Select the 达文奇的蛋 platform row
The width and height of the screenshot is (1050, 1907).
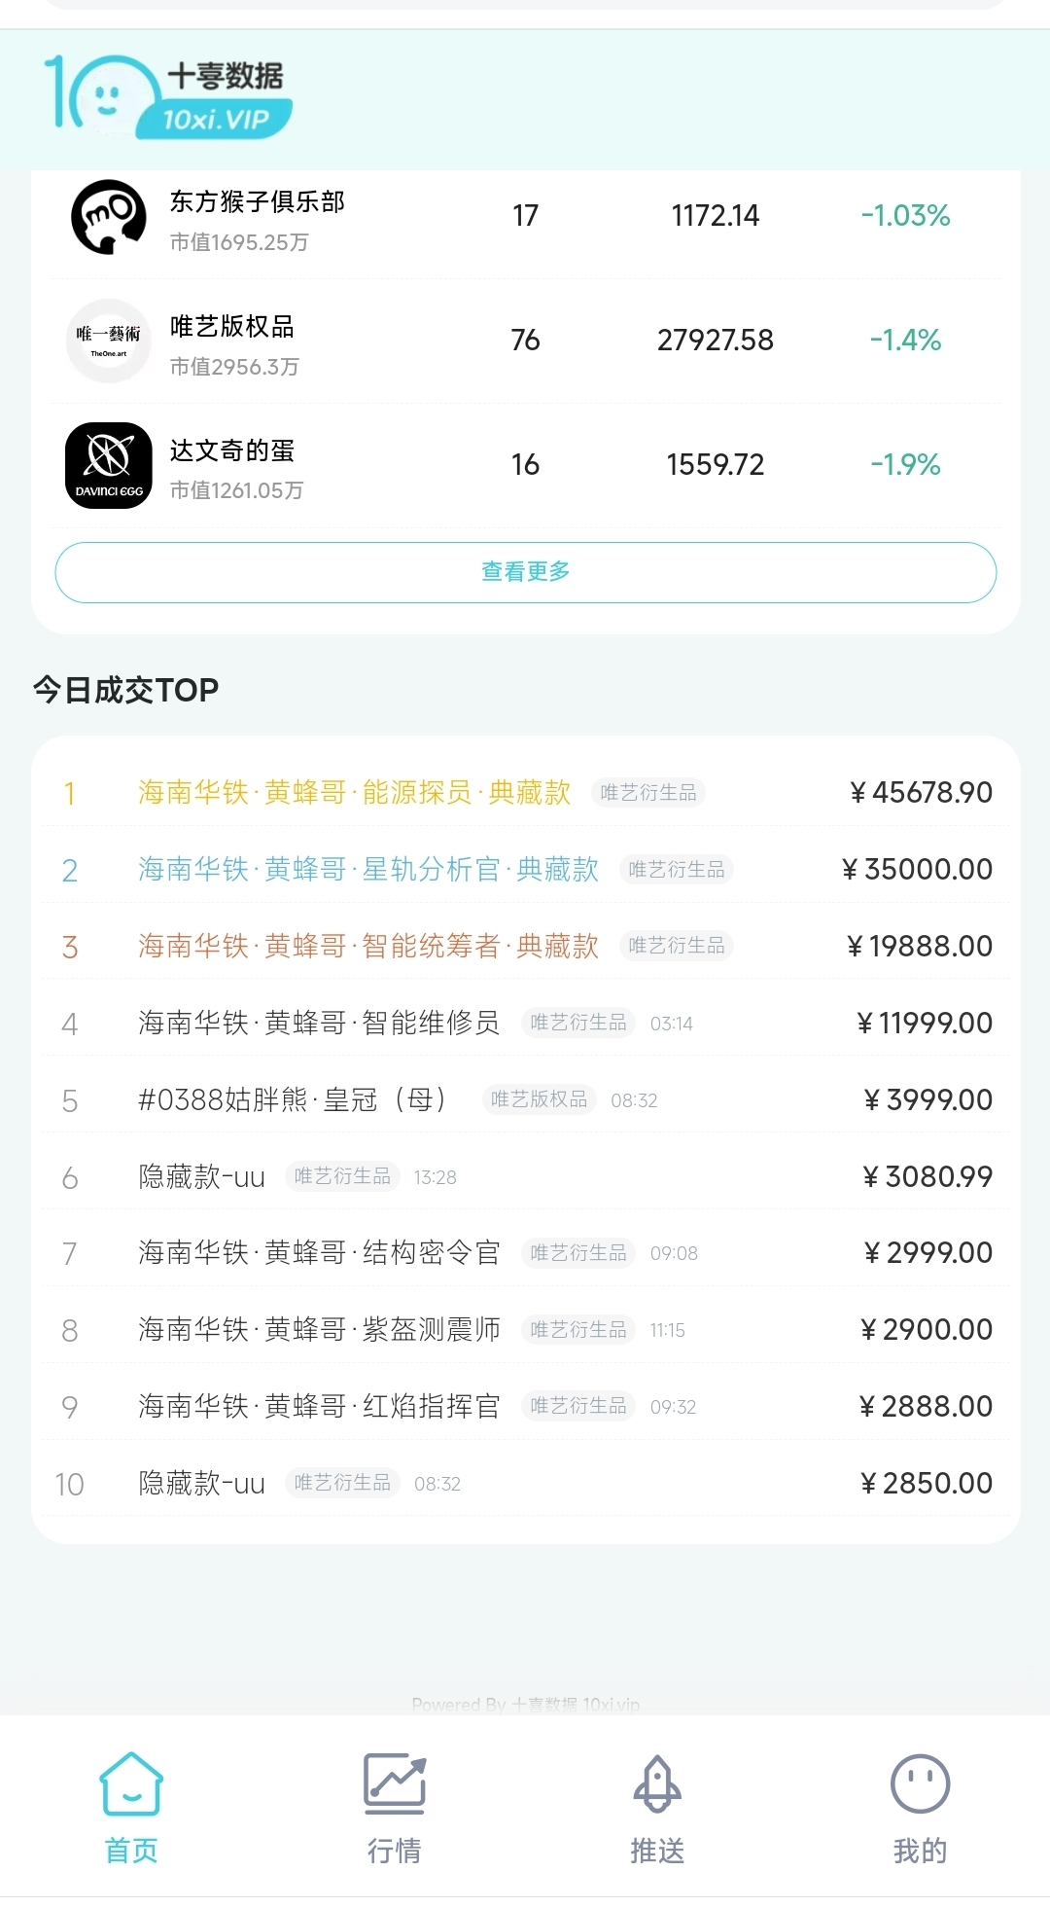pos(526,465)
